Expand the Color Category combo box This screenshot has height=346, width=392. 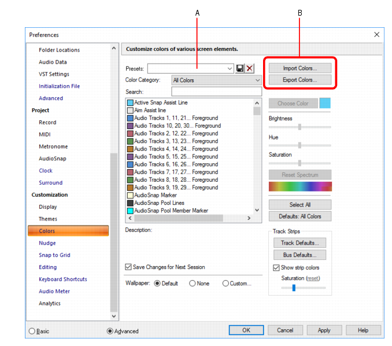[x=216, y=80]
